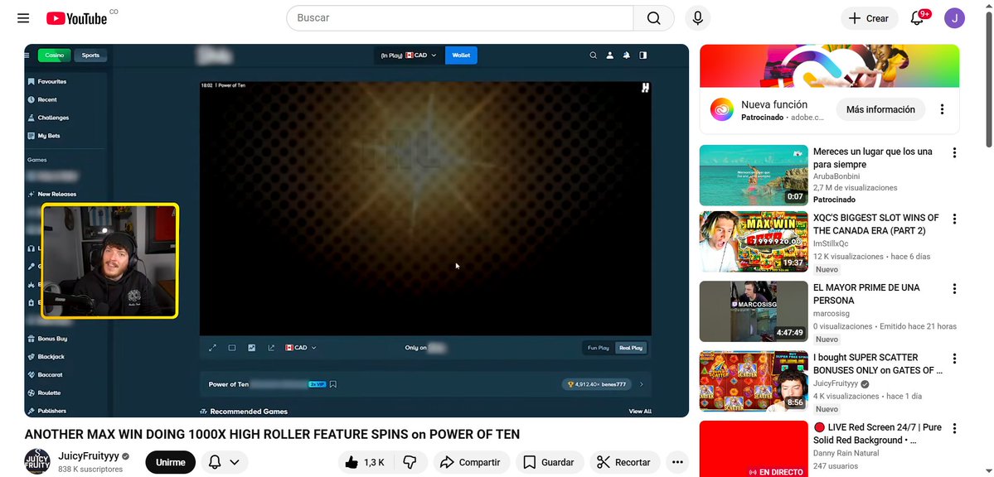Click Roulette in casino sidebar
Viewport: 994px width, 477px height.
coord(45,393)
